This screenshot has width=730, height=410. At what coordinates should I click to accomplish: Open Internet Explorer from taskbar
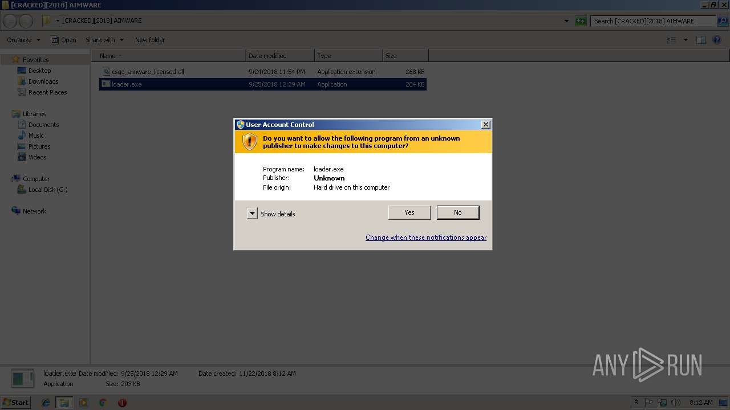click(46, 403)
